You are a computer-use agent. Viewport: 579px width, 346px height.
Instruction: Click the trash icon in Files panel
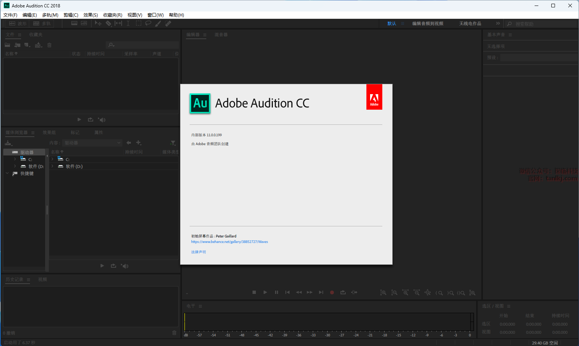(x=49, y=45)
